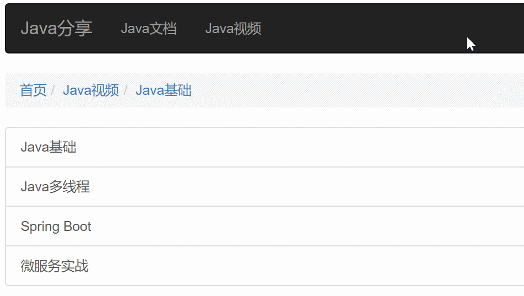Click the Java基础 breadcrumb link
Screen dimensions: 524x296
point(164,90)
